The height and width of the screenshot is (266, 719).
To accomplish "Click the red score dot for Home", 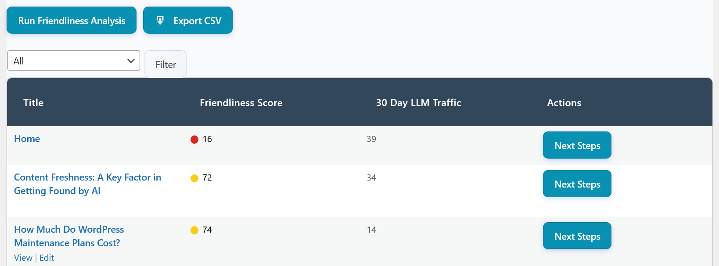I will [194, 139].
